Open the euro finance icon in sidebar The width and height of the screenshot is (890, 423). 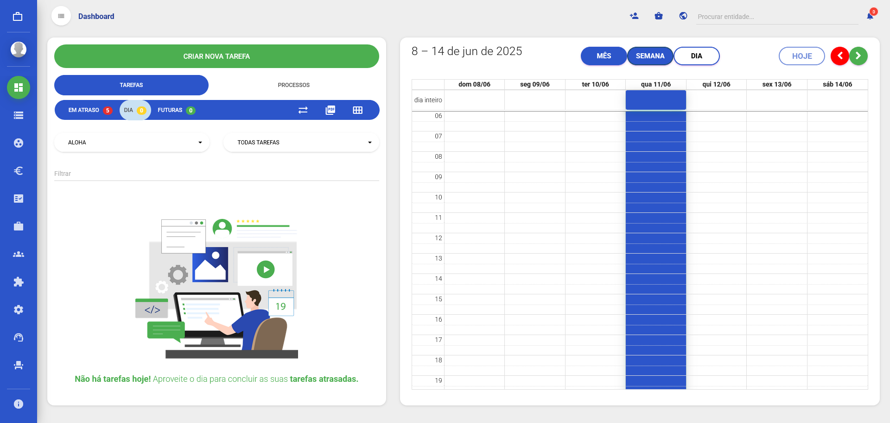tap(19, 171)
